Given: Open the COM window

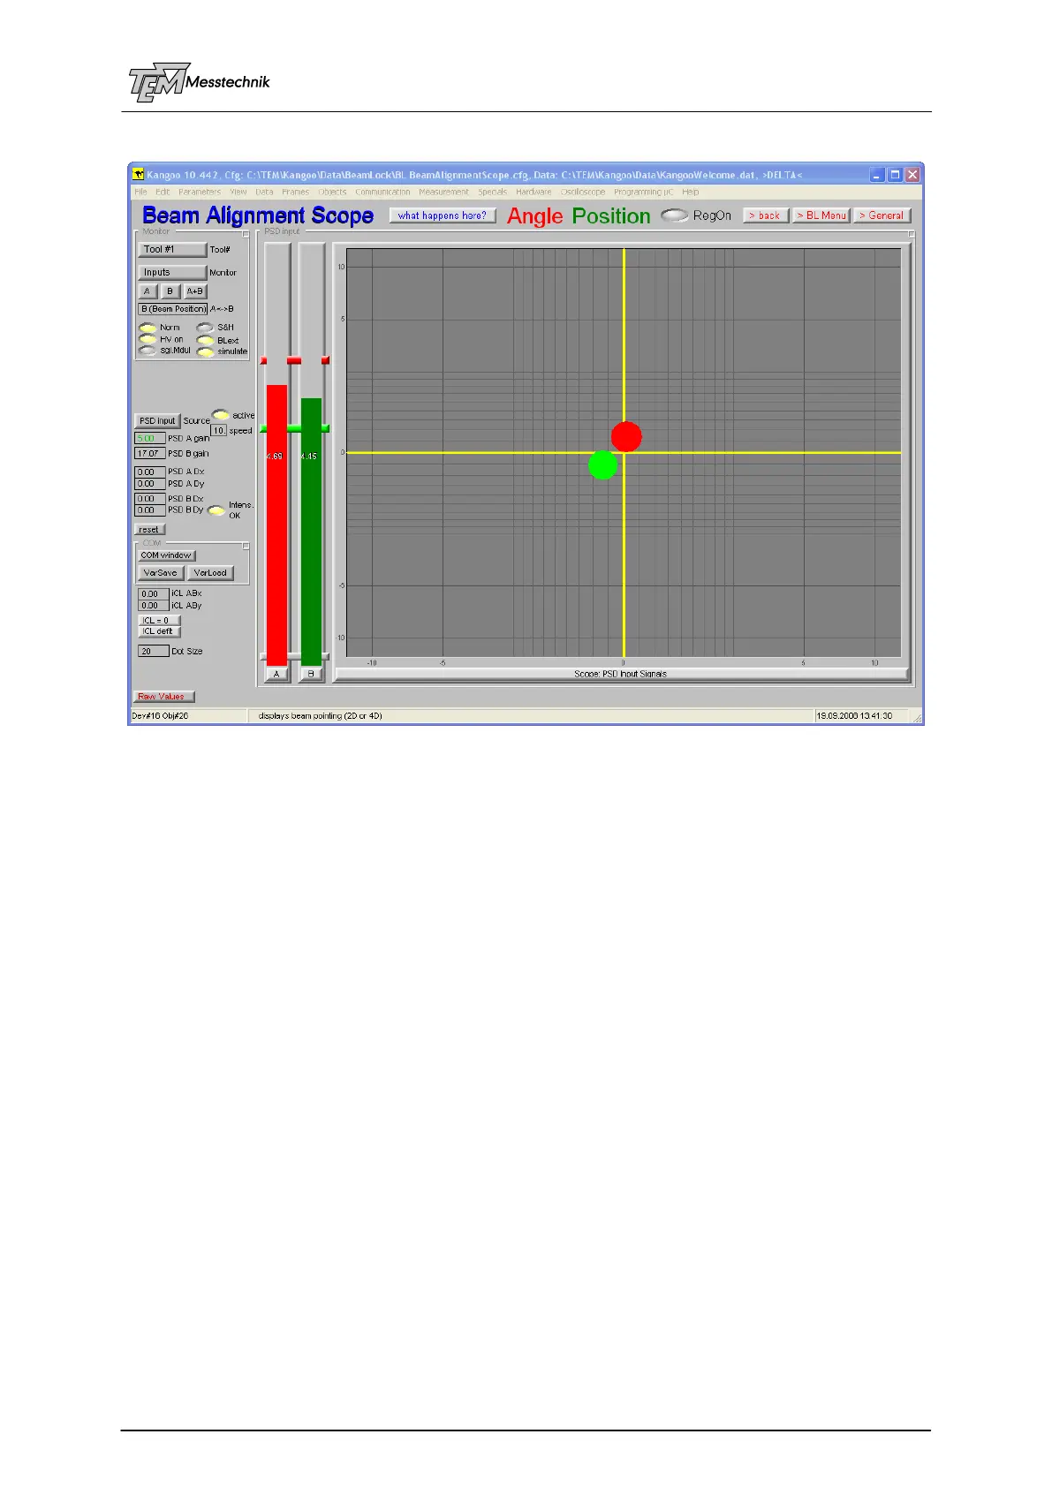Looking at the screenshot, I should [166, 555].
